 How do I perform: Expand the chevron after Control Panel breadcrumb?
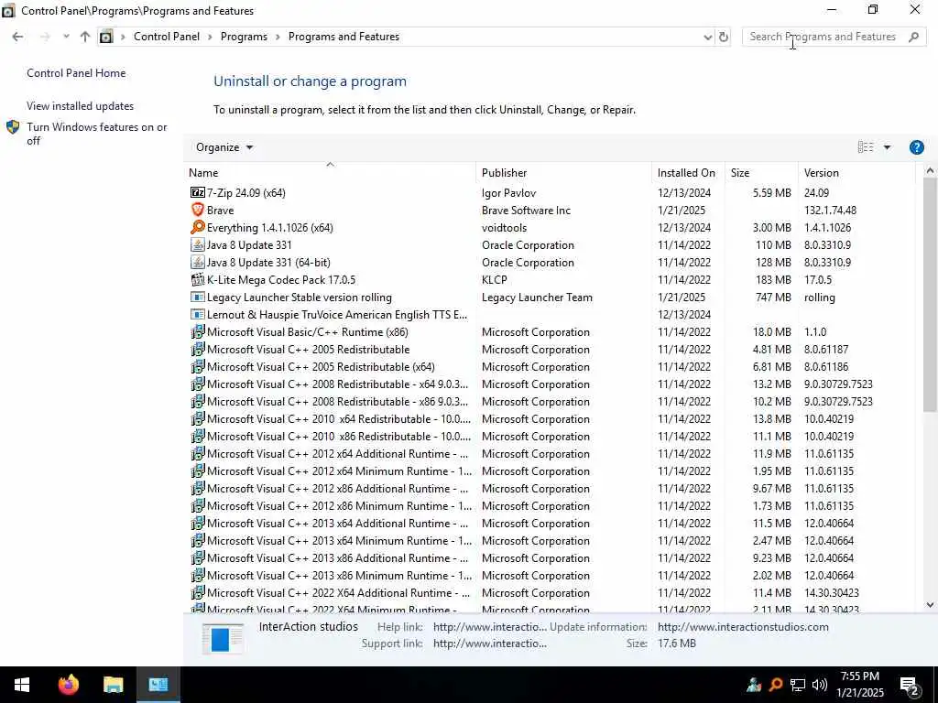[210, 37]
